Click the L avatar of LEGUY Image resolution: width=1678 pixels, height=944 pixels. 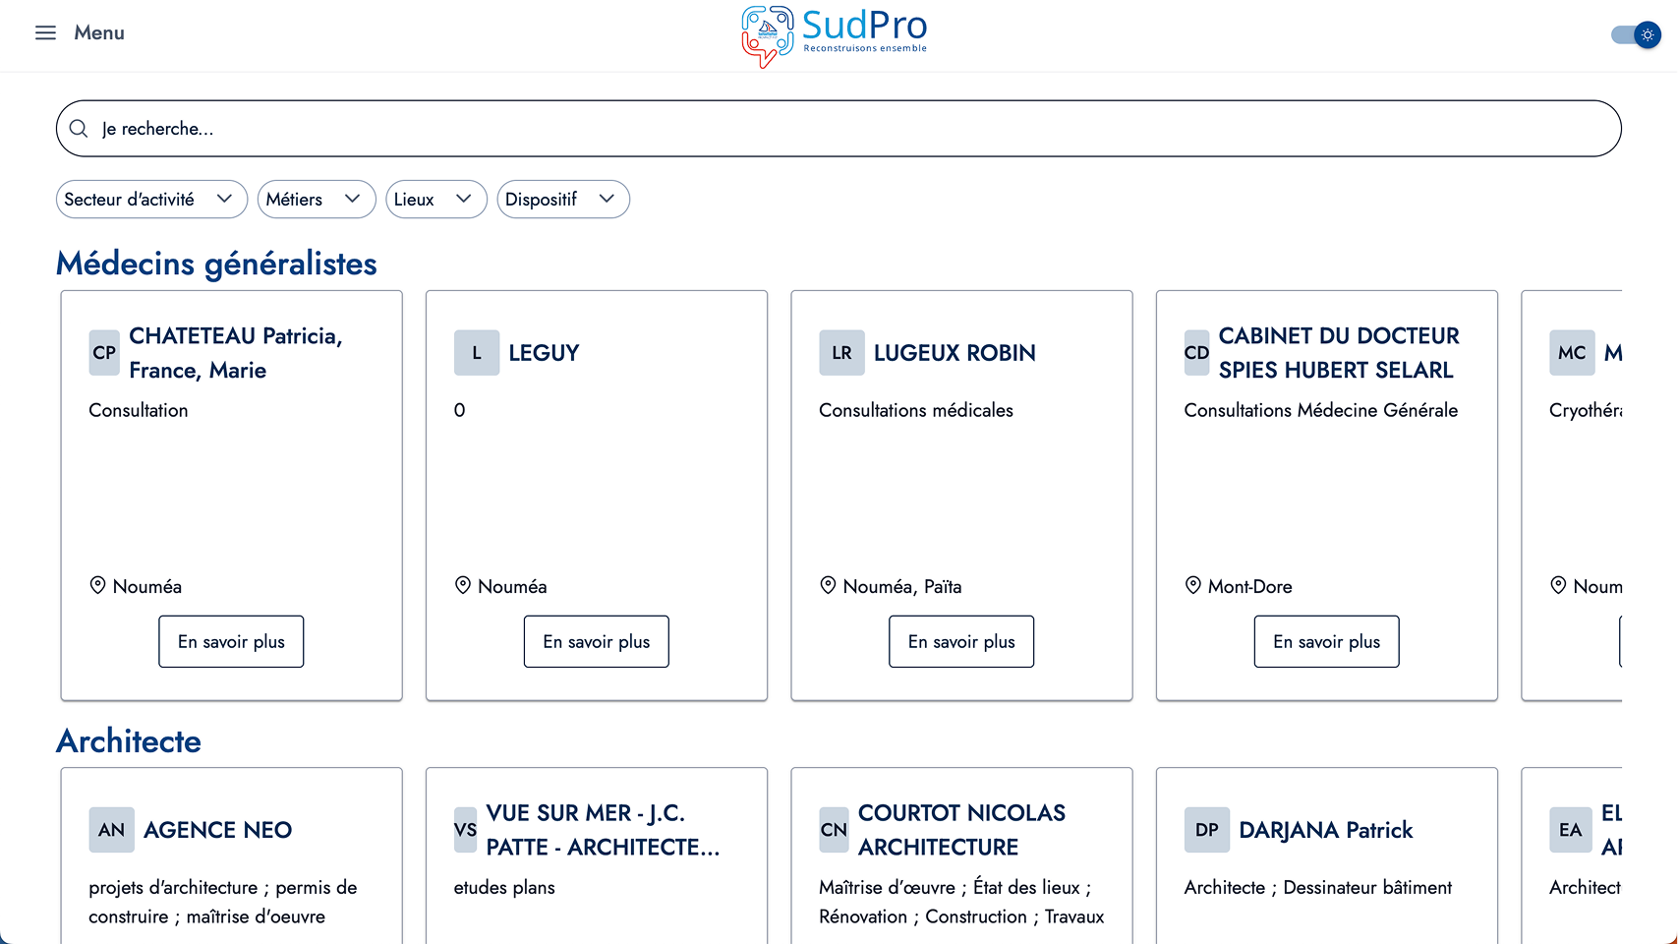[x=477, y=353]
